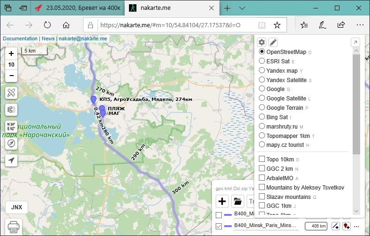This screenshot has height=236, width=370.
Task: Add waypoint to B400_Minsk_Paris track
Action: click(x=347, y=226)
